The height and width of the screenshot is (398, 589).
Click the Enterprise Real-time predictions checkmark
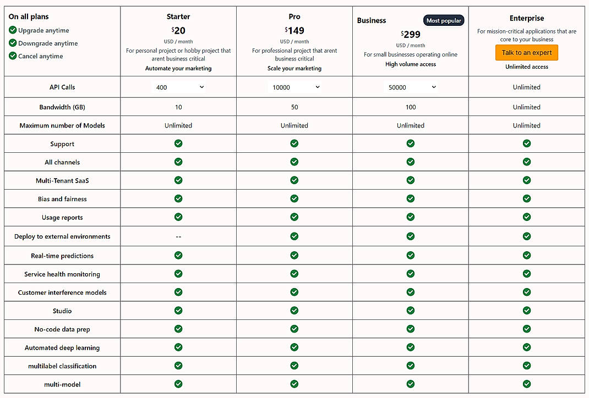527,255
